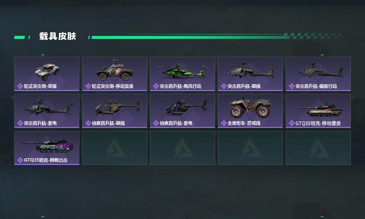This screenshot has height=219, width=365.
Task: Click the rarity diamond icon next to 全地形车-警戒线
Action: pyautogui.click(x=224, y=123)
